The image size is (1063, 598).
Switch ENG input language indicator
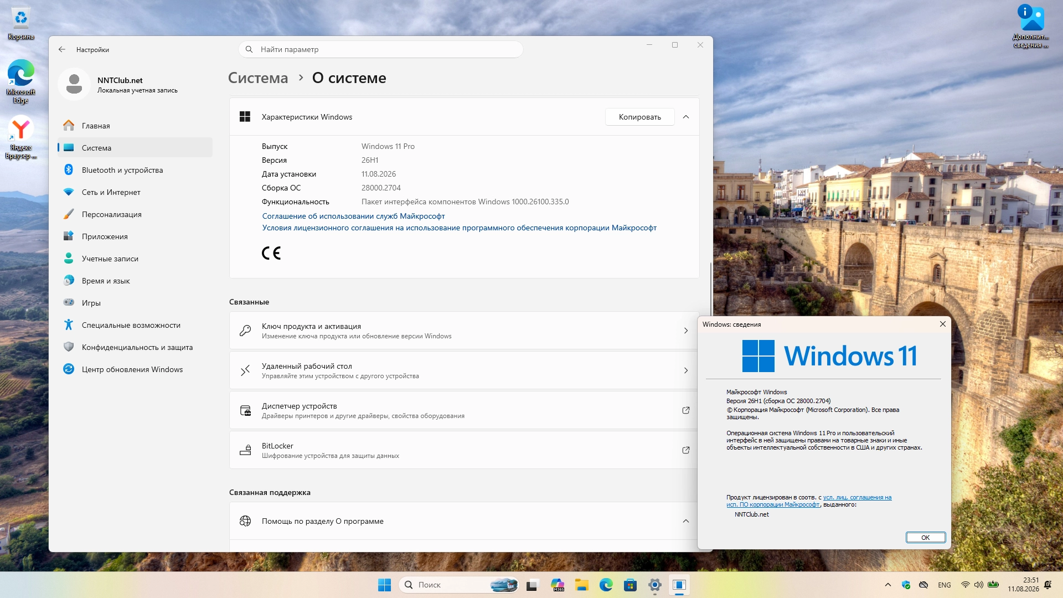(x=945, y=585)
